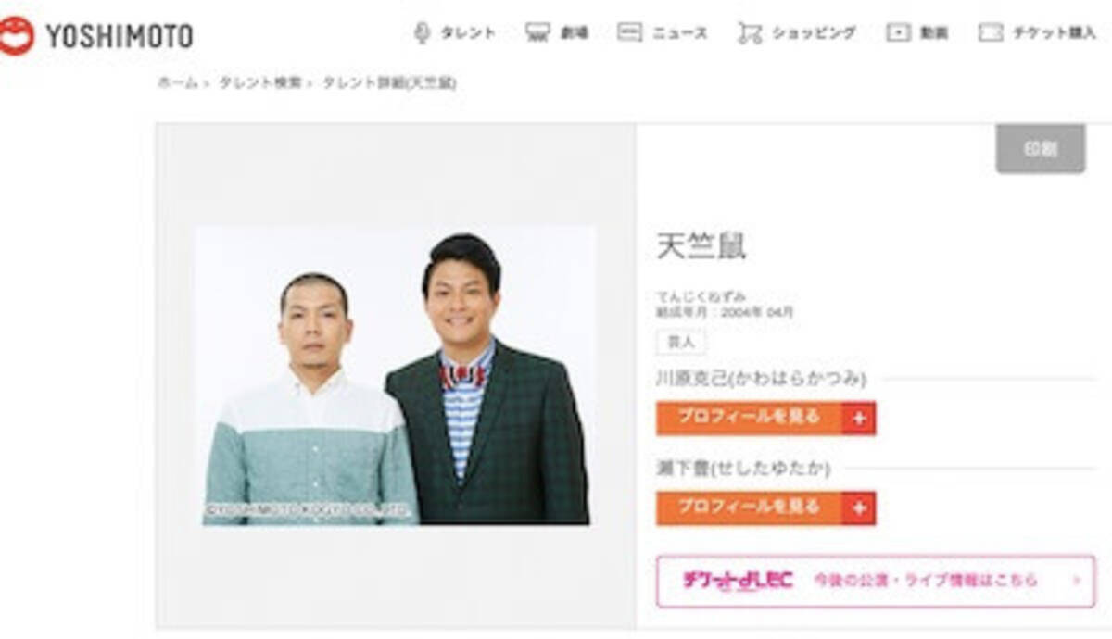Expand 瀬下豊 profile with plus icon
Image resolution: width=1112 pixels, height=639 pixels.
859,508
